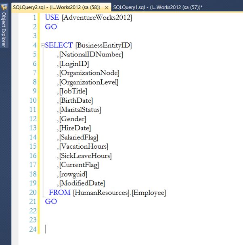Click [HumanResources] schema name
243x245 pixels.
pyautogui.click(x=101, y=193)
